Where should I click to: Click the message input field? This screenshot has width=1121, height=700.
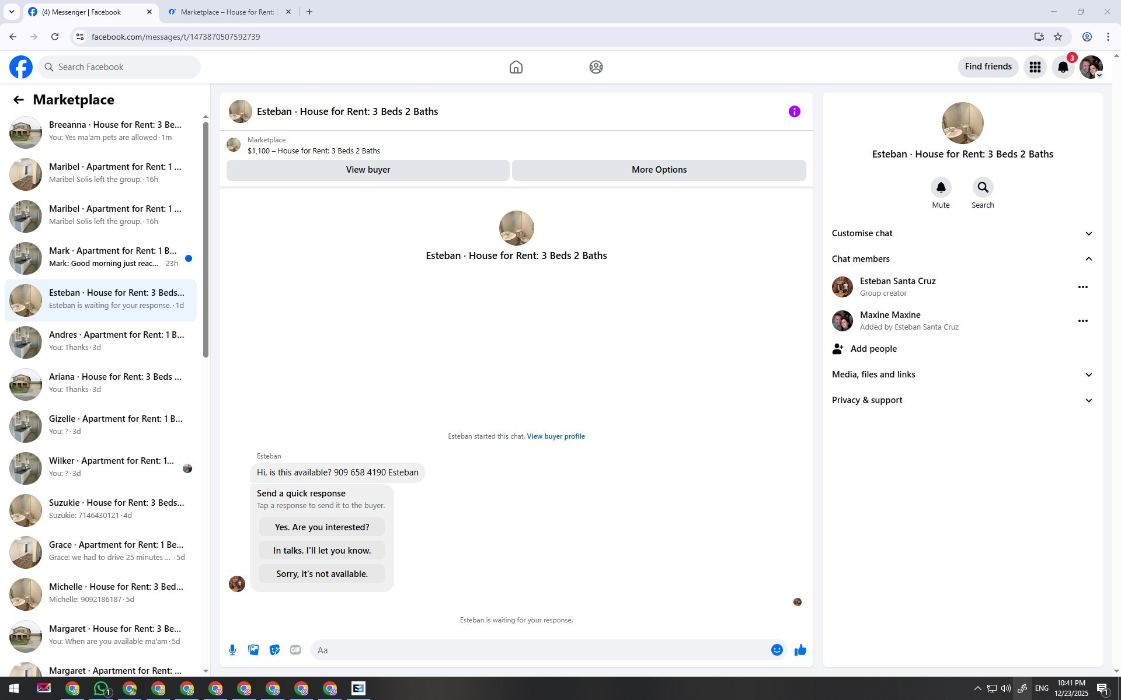(x=540, y=650)
